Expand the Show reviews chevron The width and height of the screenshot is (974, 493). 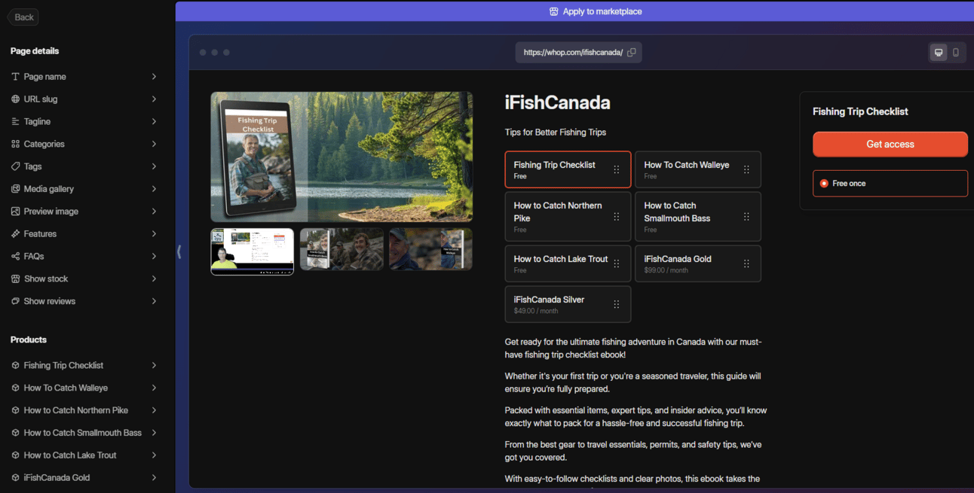(x=154, y=301)
